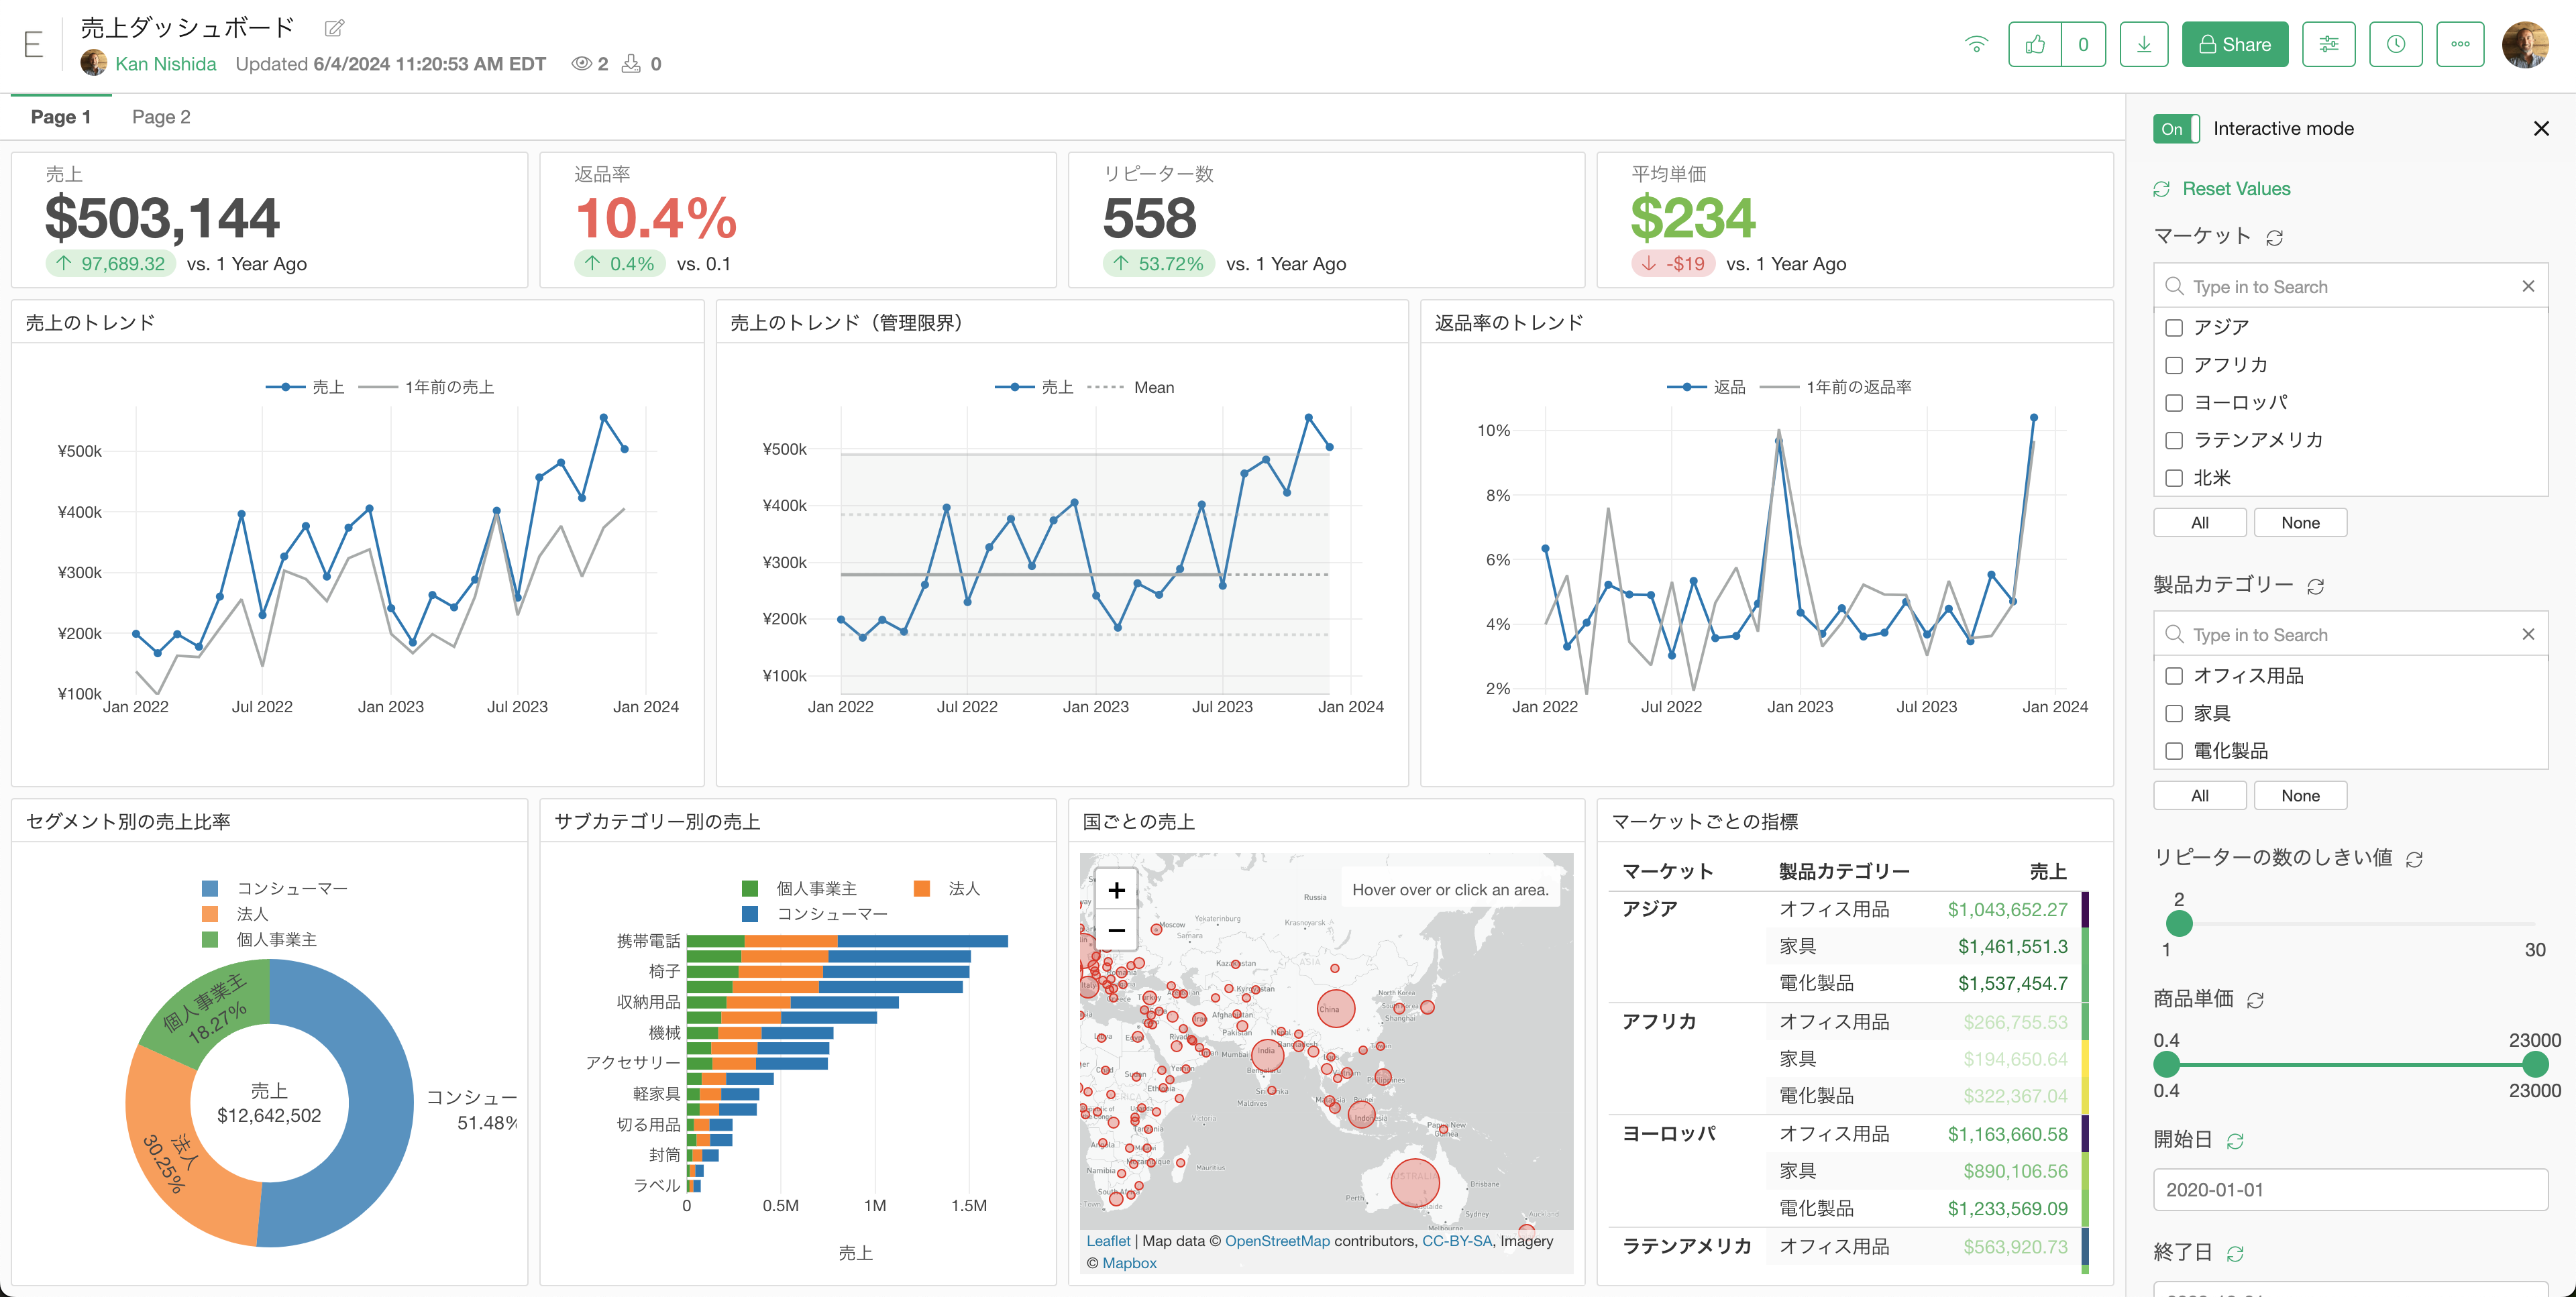Select the Page 1 tab
Image resolution: width=2576 pixels, height=1297 pixels.
(x=61, y=117)
